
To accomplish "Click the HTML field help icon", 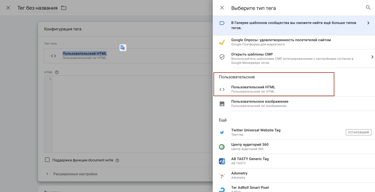I will tap(57, 72).
